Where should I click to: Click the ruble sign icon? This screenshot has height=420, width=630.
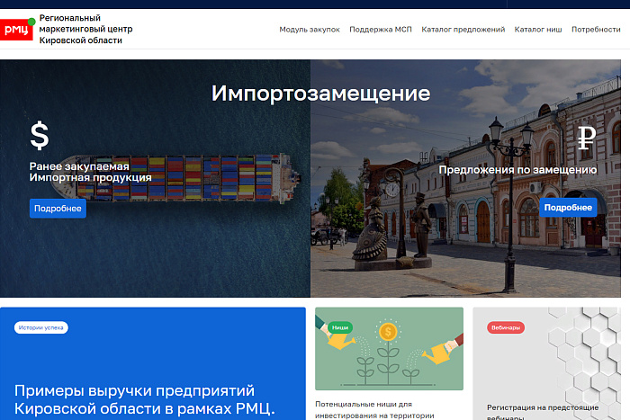pos(586,138)
